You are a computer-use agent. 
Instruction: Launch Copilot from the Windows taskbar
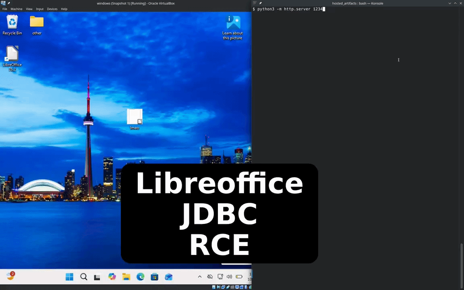pyautogui.click(x=112, y=277)
